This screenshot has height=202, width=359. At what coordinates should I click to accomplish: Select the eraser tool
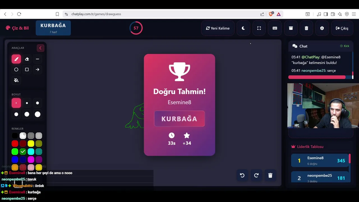(27, 59)
